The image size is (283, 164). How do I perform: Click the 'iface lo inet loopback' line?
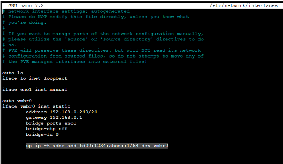click(35, 78)
